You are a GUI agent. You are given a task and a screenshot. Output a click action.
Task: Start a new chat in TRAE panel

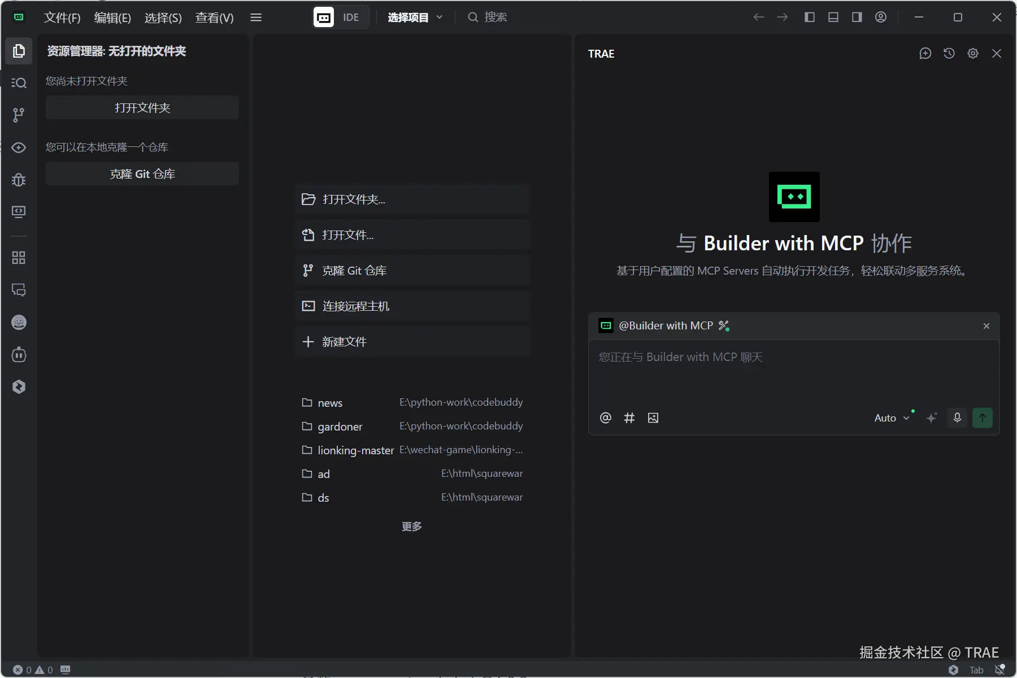[x=925, y=53]
